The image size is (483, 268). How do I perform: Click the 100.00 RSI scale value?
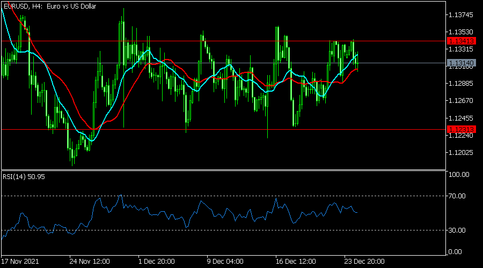(459, 175)
